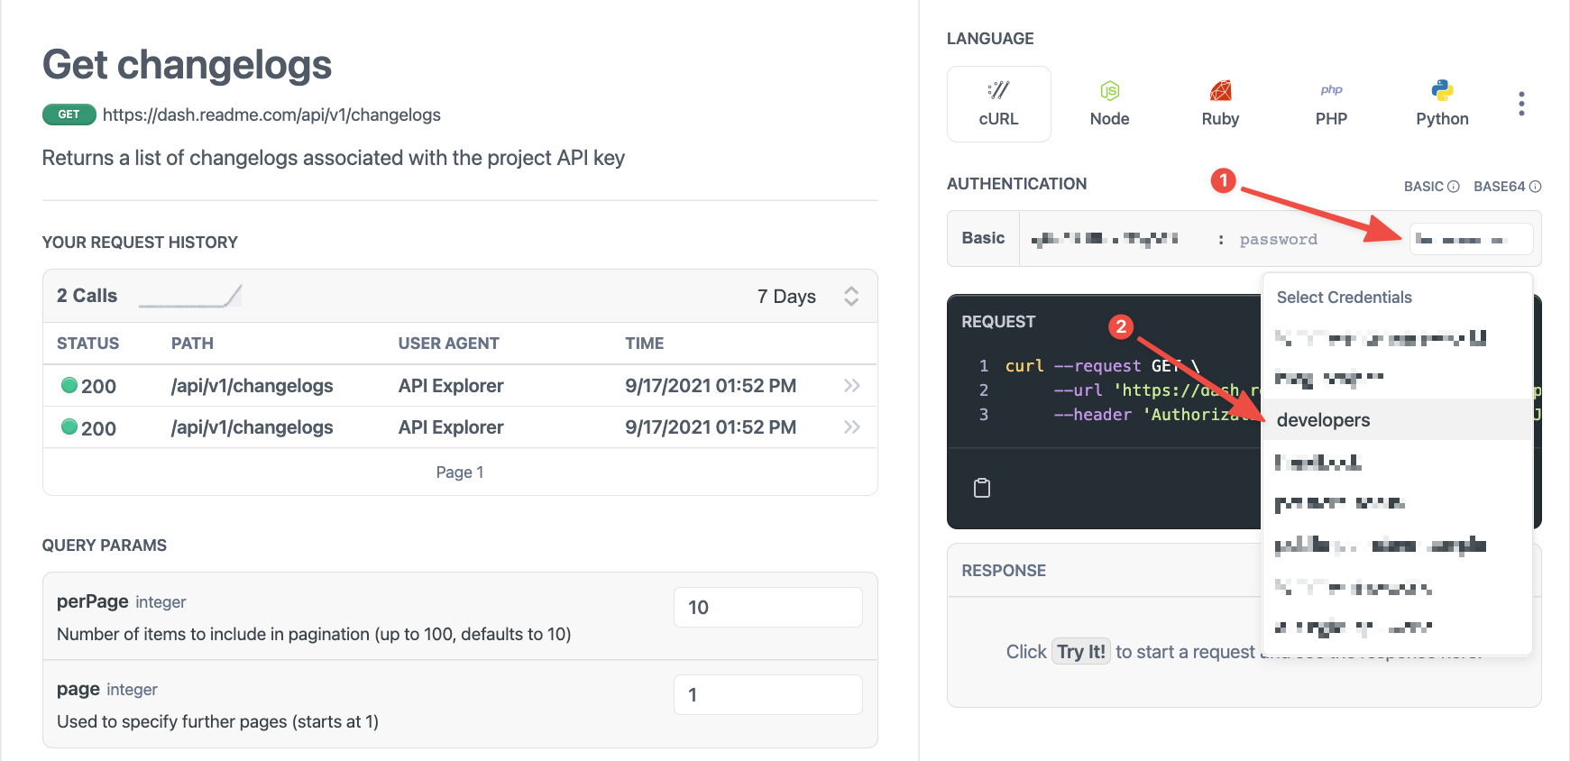Click the BASE64 info icon
Screen dimensions: 1570x761
(1535, 187)
